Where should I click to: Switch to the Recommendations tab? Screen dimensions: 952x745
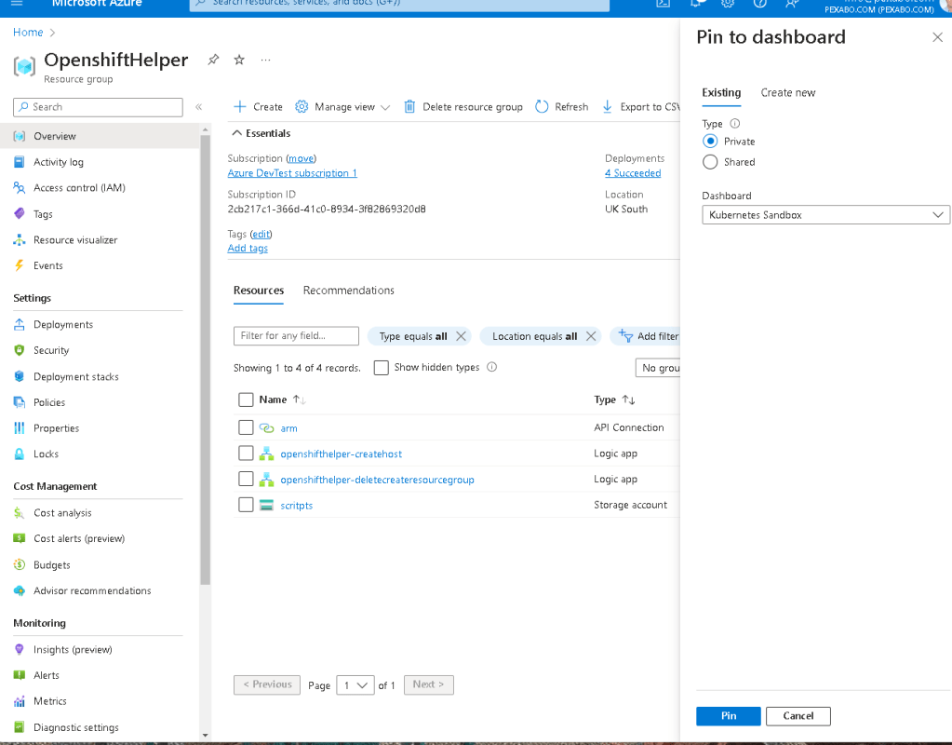tap(348, 291)
